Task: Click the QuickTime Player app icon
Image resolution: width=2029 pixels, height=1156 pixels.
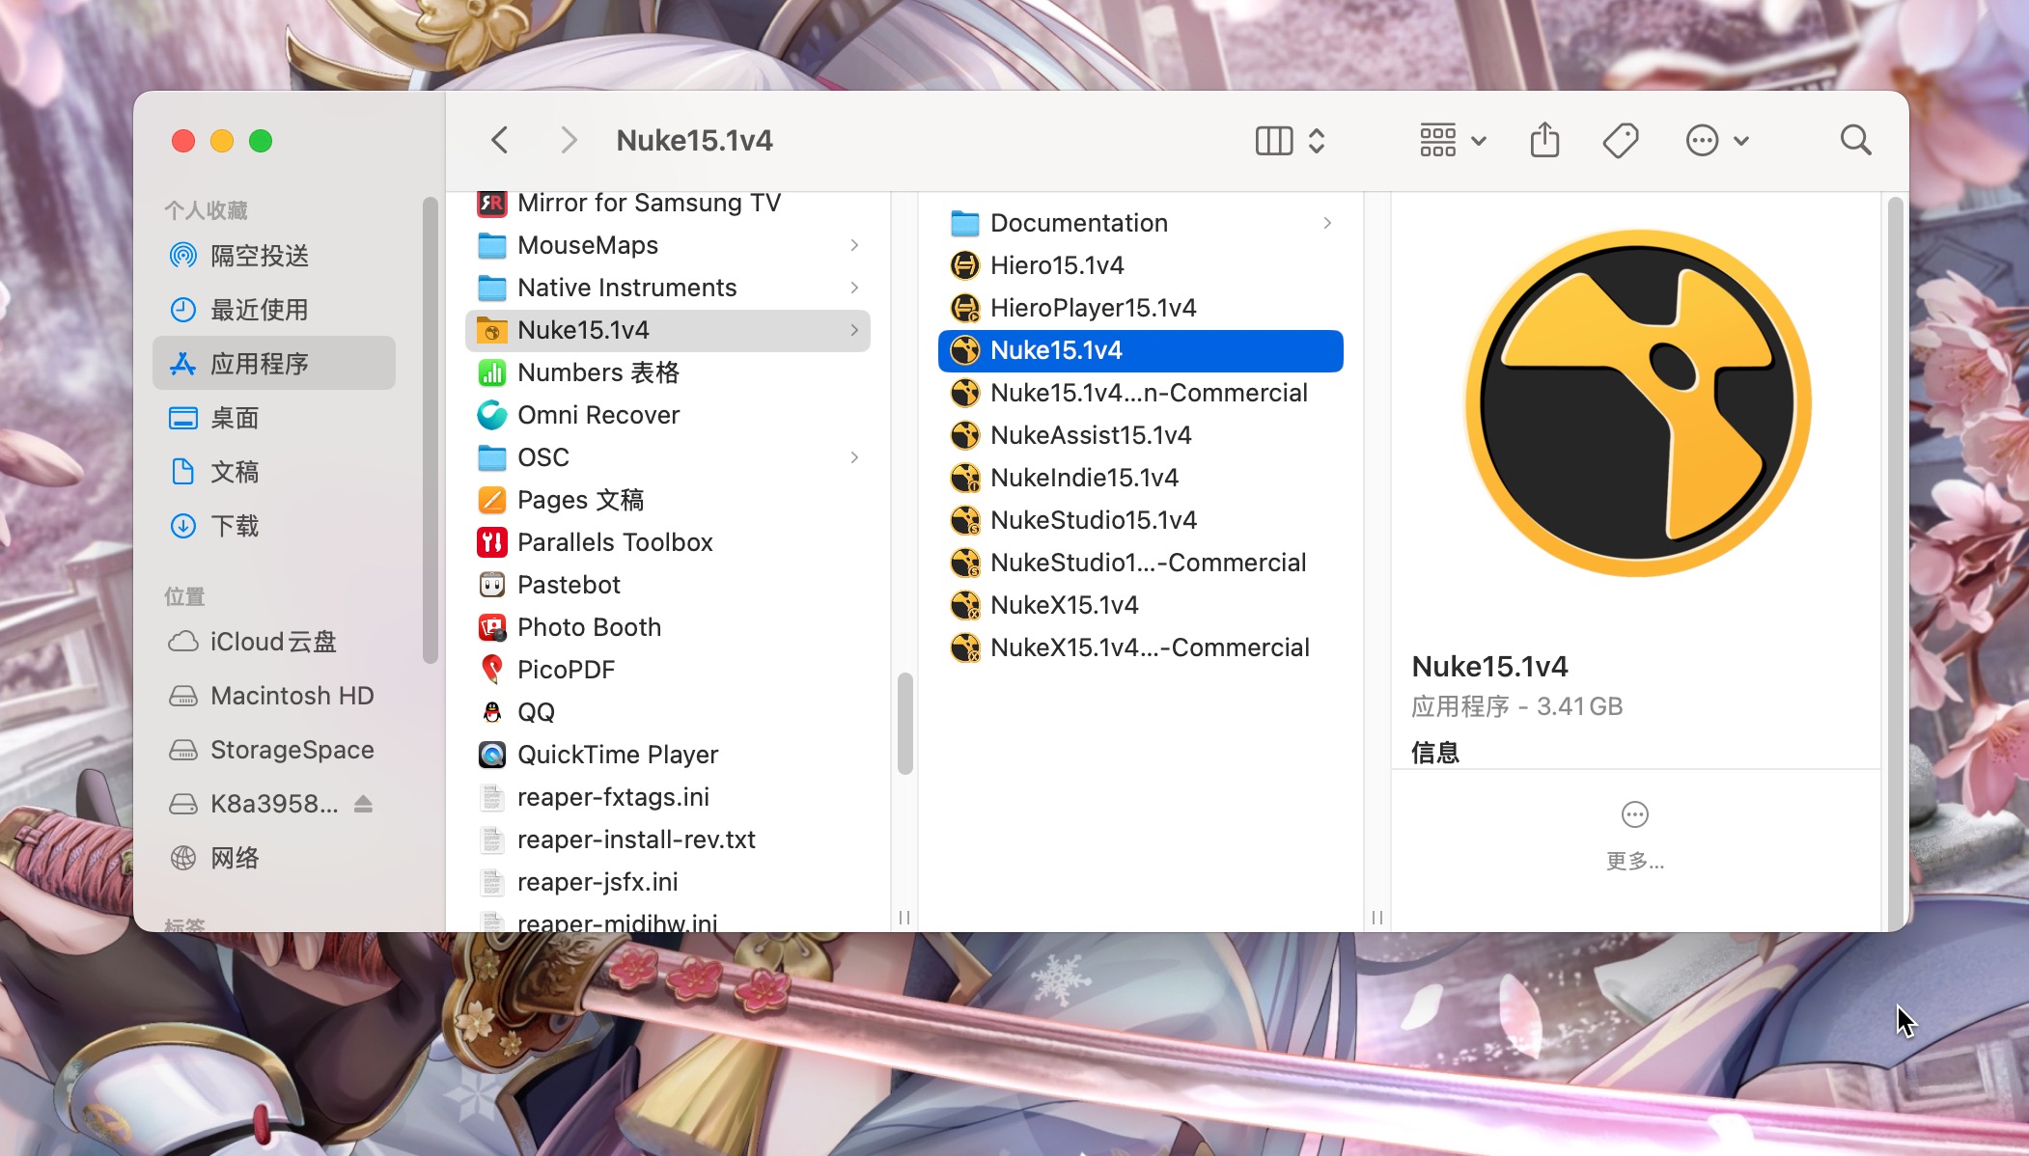Action: tap(492, 755)
